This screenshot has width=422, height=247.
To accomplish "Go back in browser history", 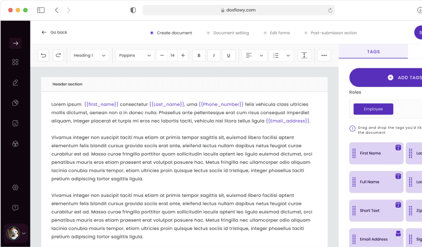I will [56, 10].
